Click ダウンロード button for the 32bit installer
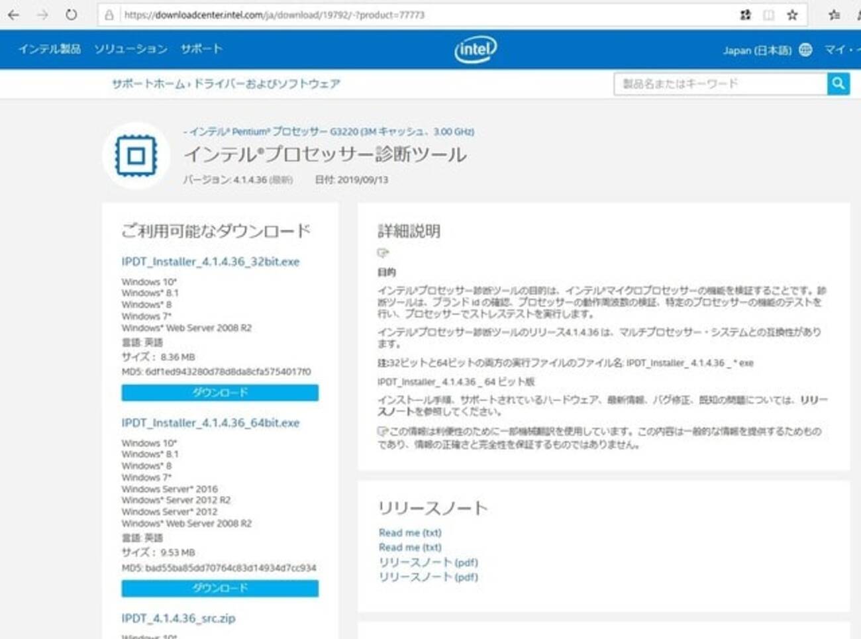Image resolution: width=861 pixels, height=639 pixels. (x=220, y=393)
